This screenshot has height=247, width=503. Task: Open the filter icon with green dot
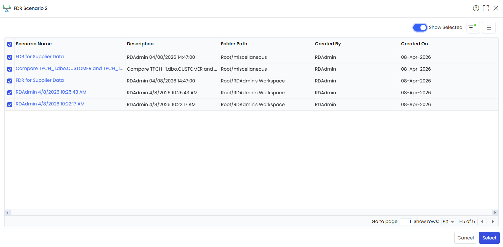coord(473,28)
